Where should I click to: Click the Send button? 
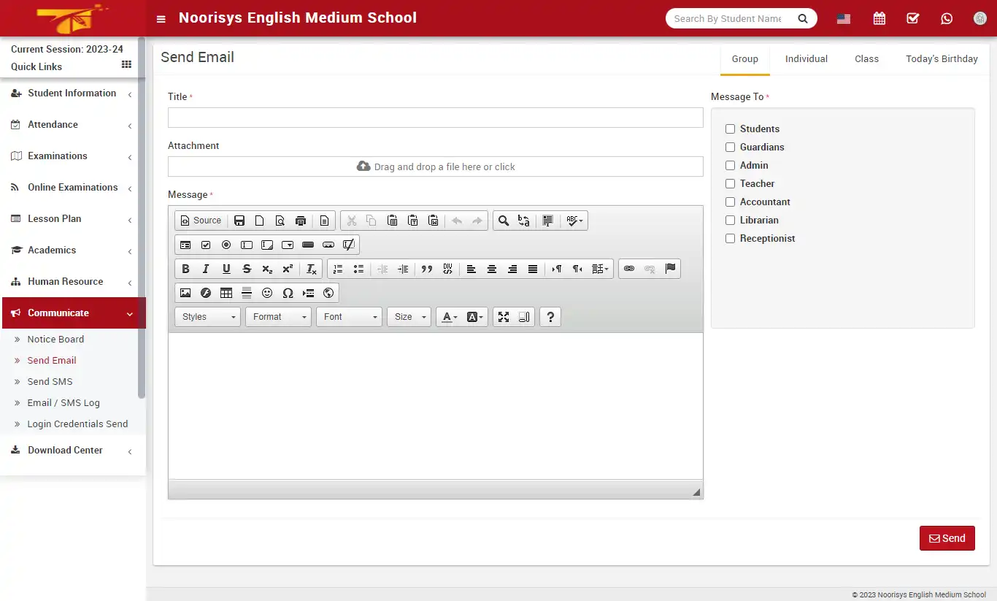(947, 537)
